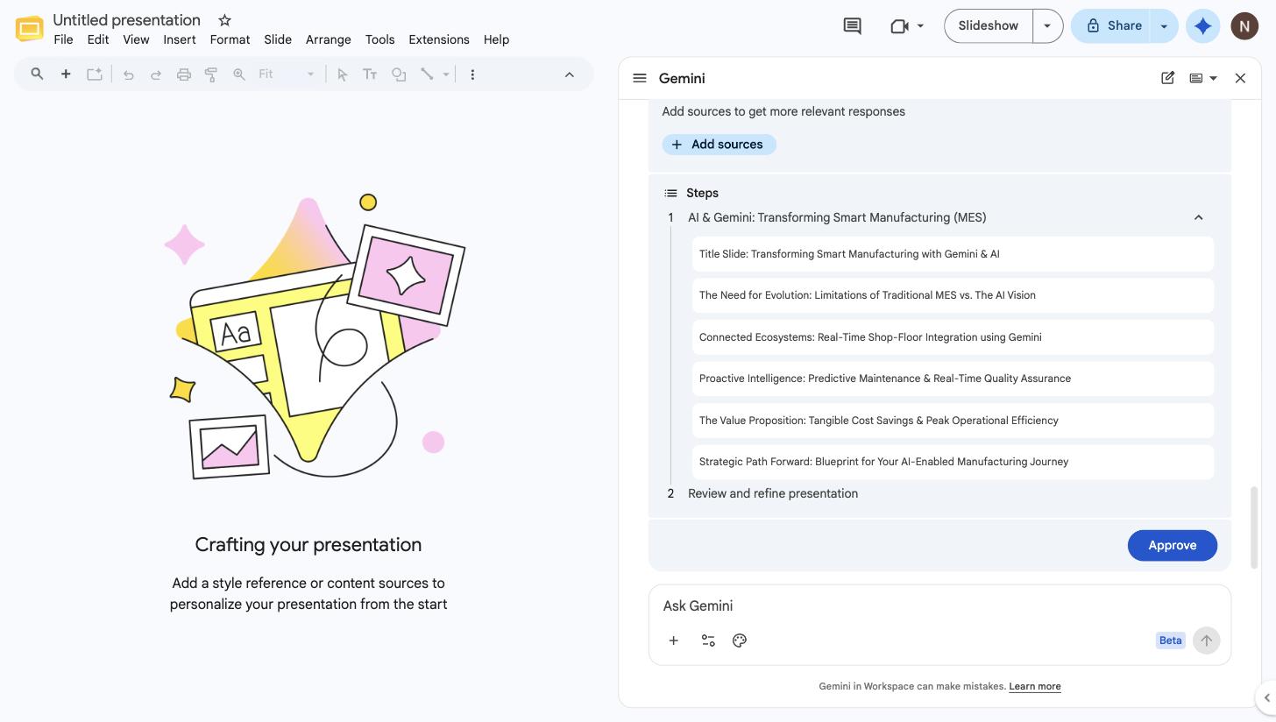Open the Share options dropdown arrow
Screen dimensions: 1276x722
[x=1164, y=26]
